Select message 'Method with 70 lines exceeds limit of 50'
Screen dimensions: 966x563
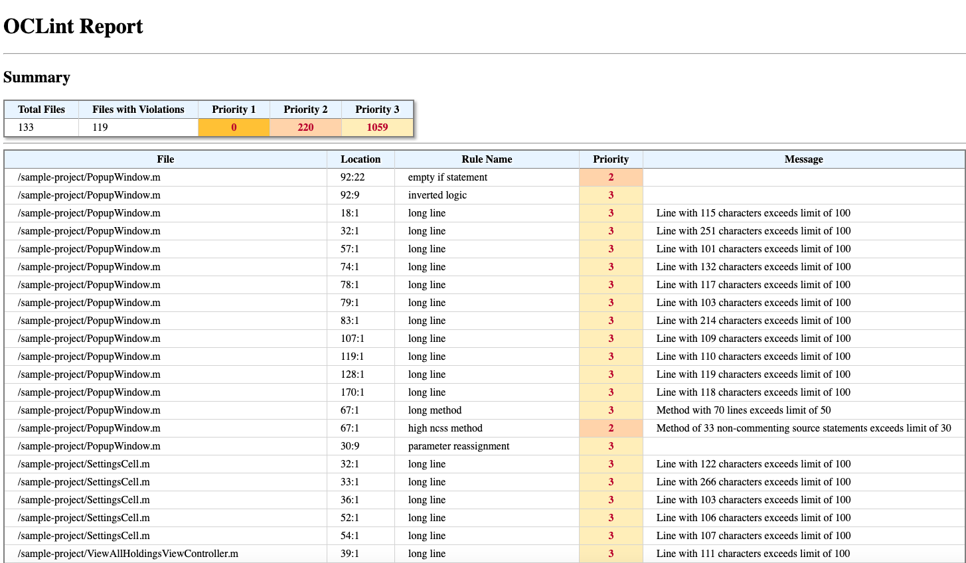click(744, 410)
